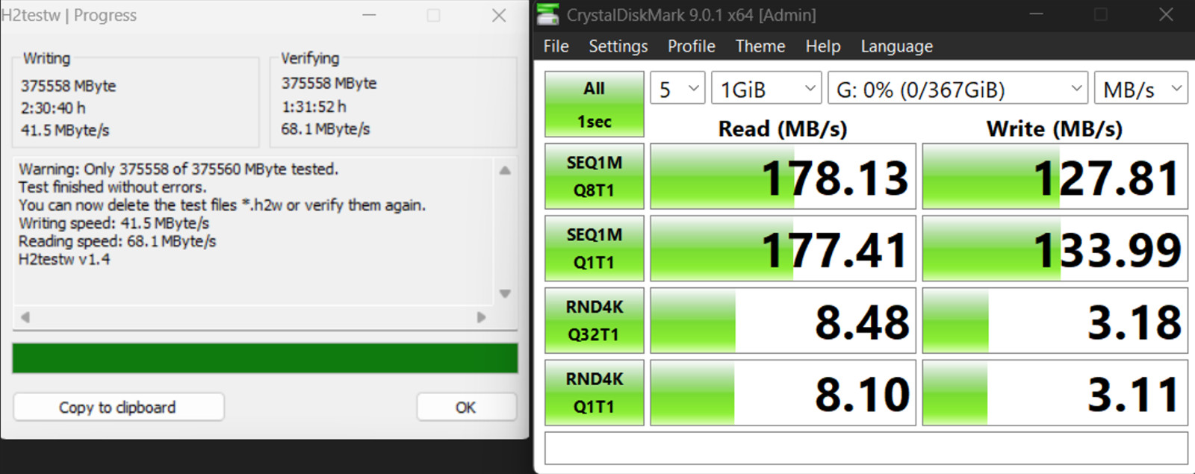The width and height of the screenshot is (1195, 474).
Task: Open the test count dropdown showing 5
Action: point(677,88)
